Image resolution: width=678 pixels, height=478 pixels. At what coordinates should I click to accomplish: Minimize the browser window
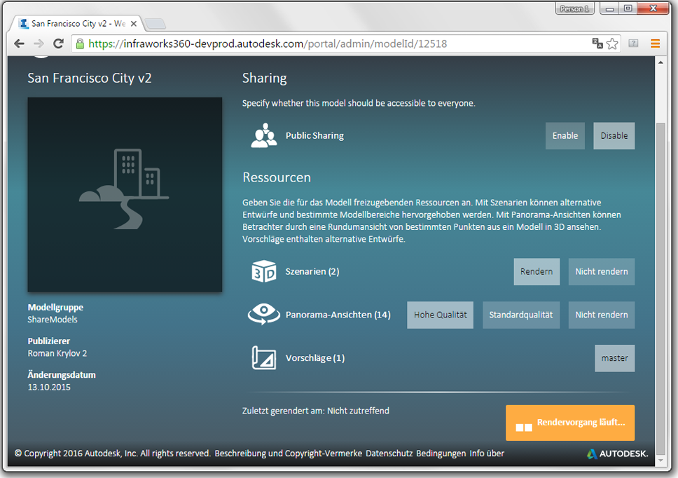pyautogui.click(x=609, y=8)
